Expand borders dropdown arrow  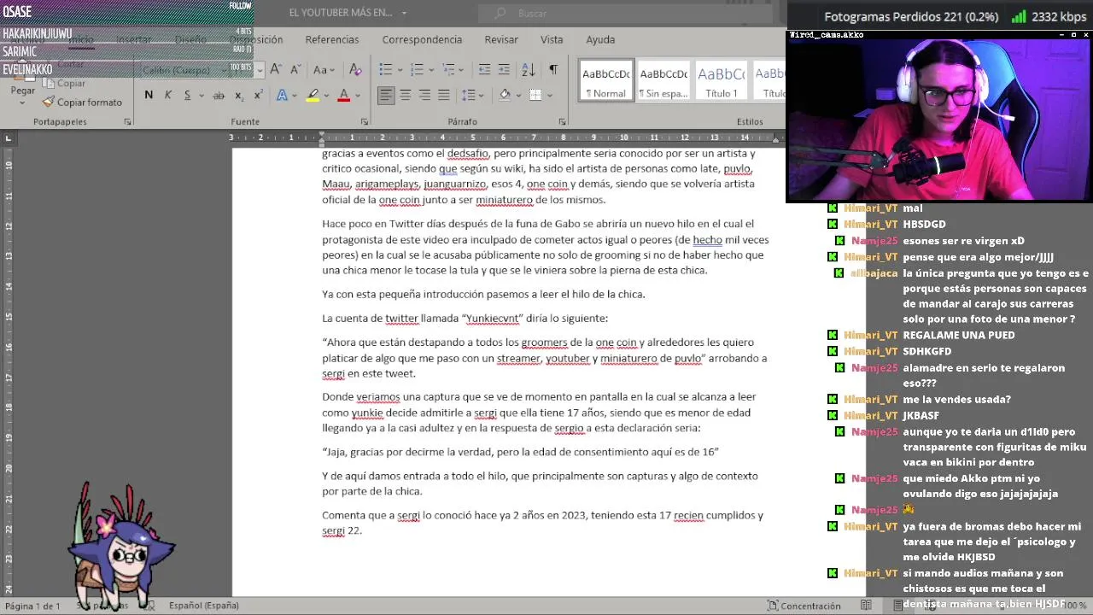point(549,96)
